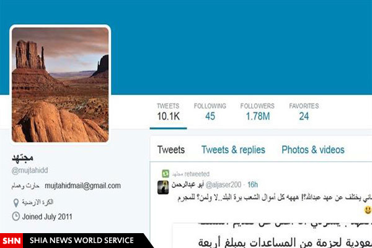Open the @aljaser200 username link
The height and width of the screenshot is (248, 372).
(223, 185)
